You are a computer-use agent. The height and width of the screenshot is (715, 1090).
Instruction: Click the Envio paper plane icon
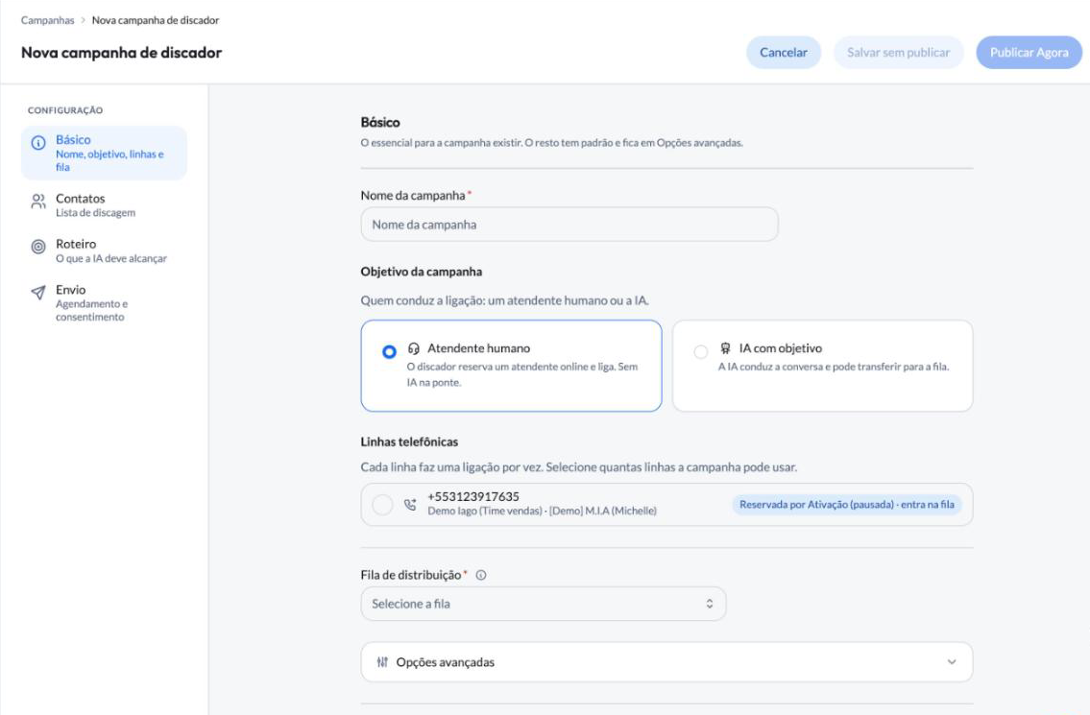pos(38,293)
